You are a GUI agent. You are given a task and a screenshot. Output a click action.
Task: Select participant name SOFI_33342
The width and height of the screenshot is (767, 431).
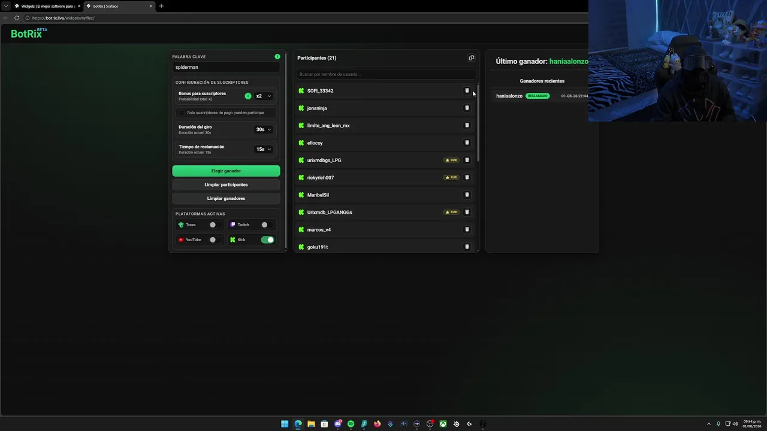(x=320, y=91)
